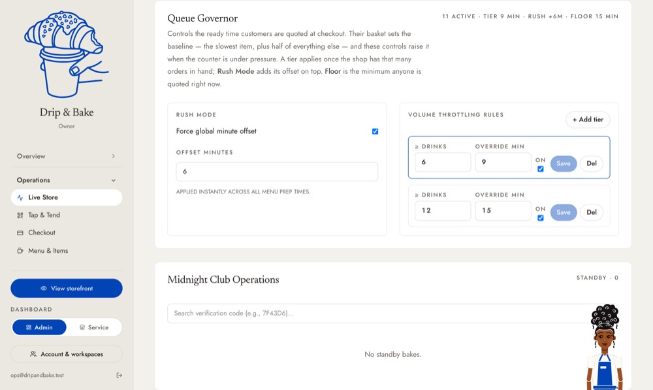Click the Service storefront icon
Viewport: 653px width, 390px height.
tap(82, 327)
